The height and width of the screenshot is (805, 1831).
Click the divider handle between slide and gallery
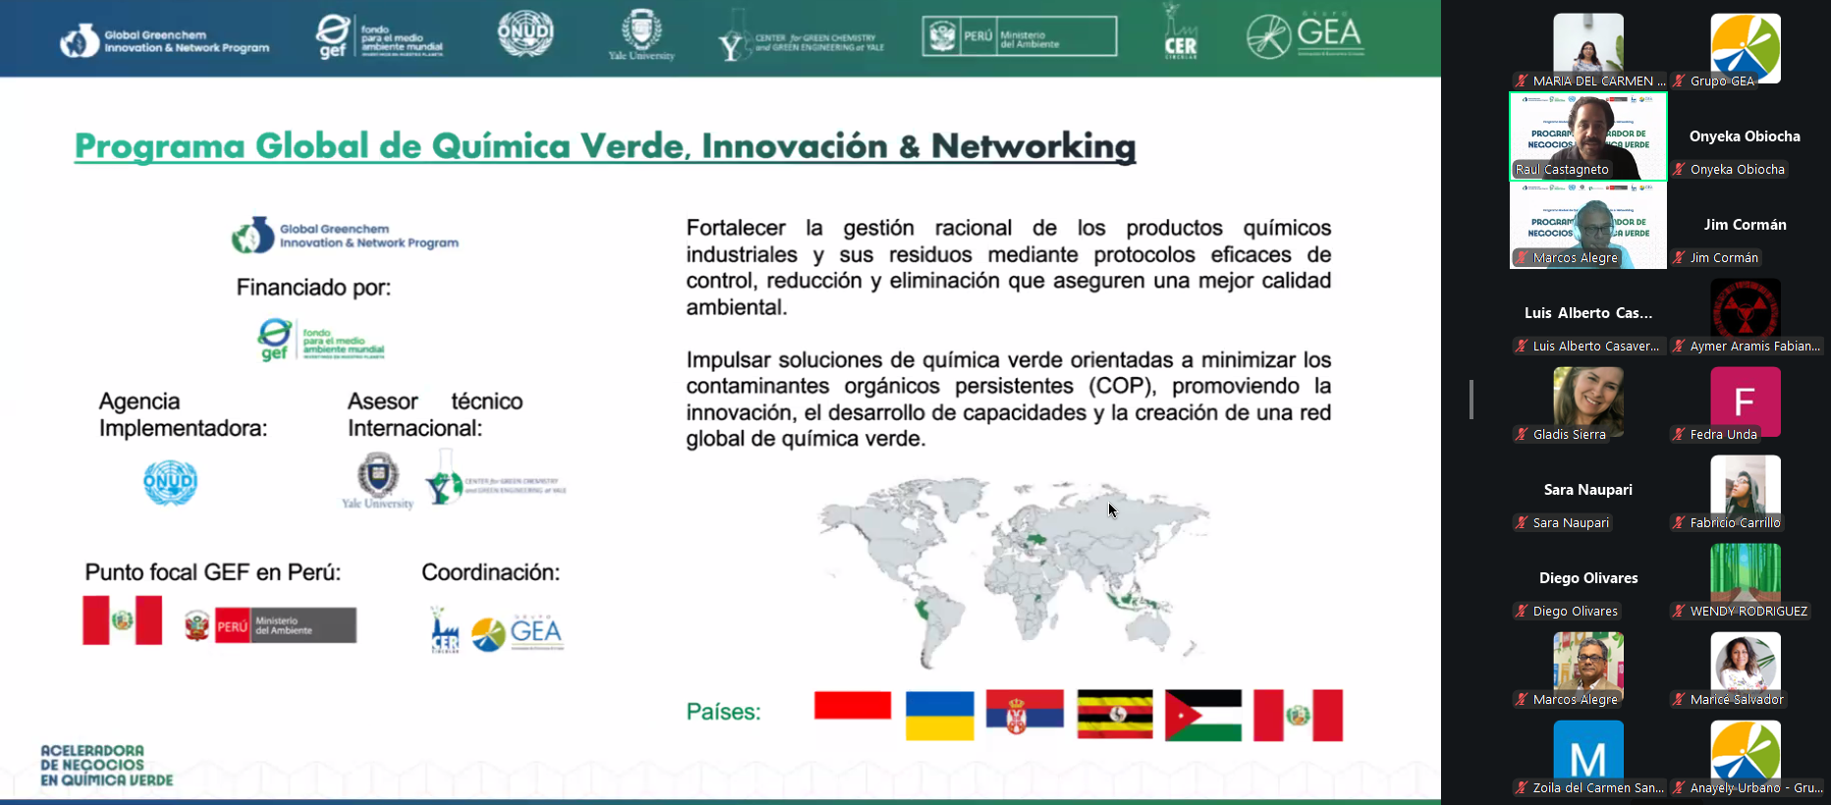coord(1470,400)
